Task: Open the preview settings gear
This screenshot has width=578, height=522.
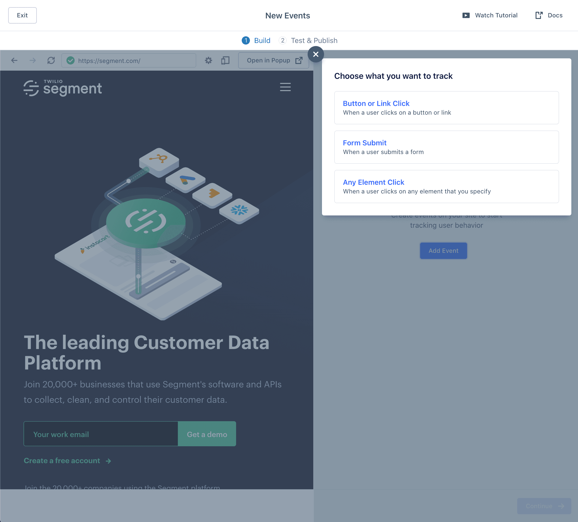Action: (x=208, y=61)
